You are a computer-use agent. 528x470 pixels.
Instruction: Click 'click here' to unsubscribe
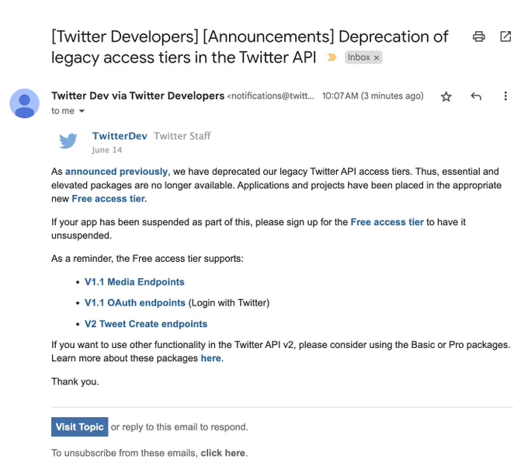coord(223,453)
